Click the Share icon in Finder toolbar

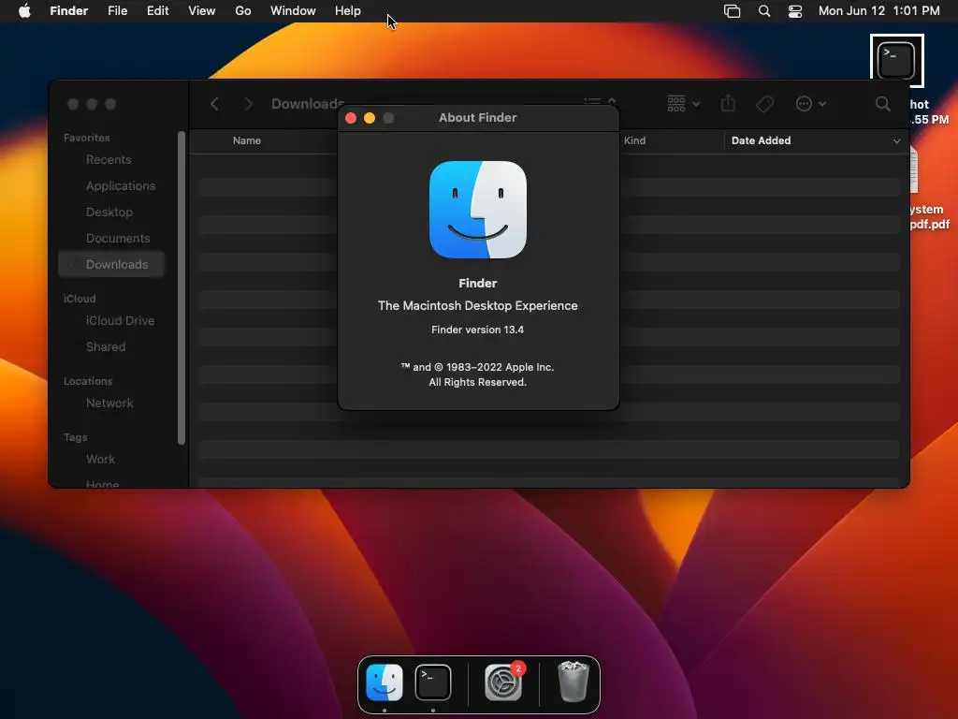pos(728,103)
